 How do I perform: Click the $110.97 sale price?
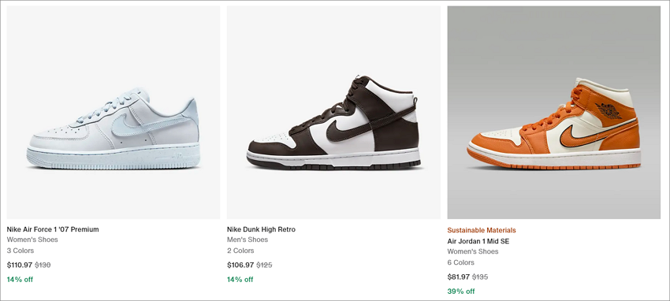20,265
